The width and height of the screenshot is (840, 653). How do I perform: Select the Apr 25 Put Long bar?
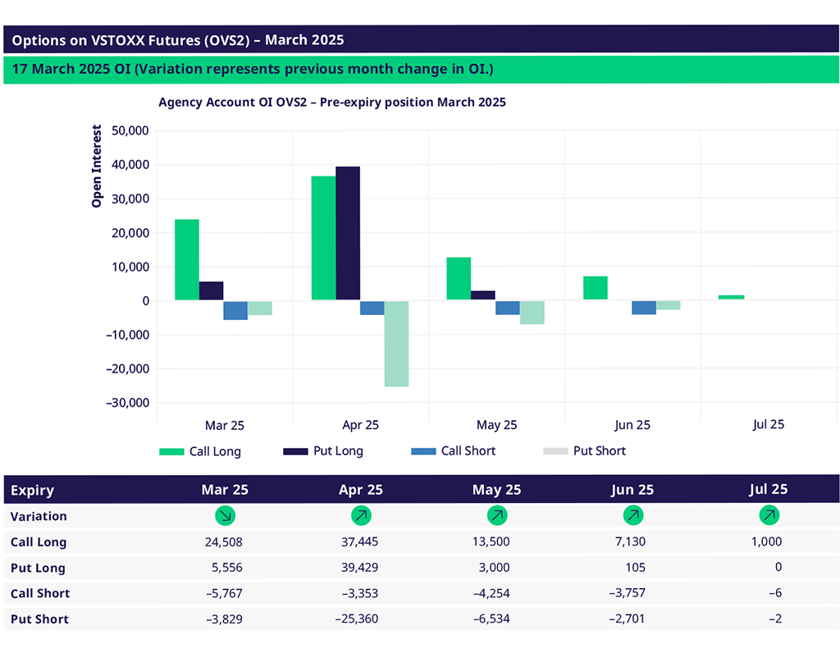tap(348, 234)
